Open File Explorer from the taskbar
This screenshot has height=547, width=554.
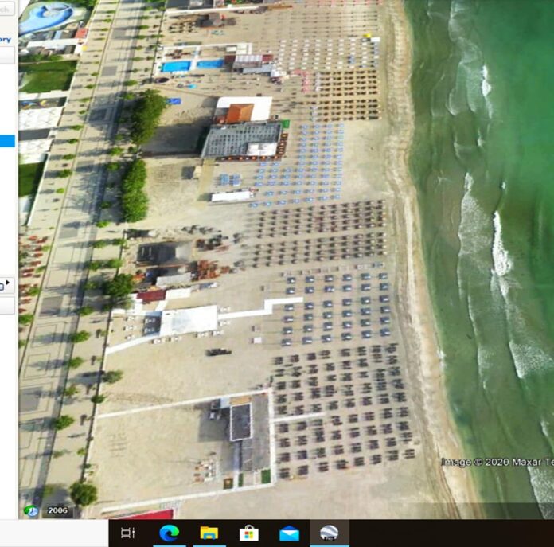(209, 533)
